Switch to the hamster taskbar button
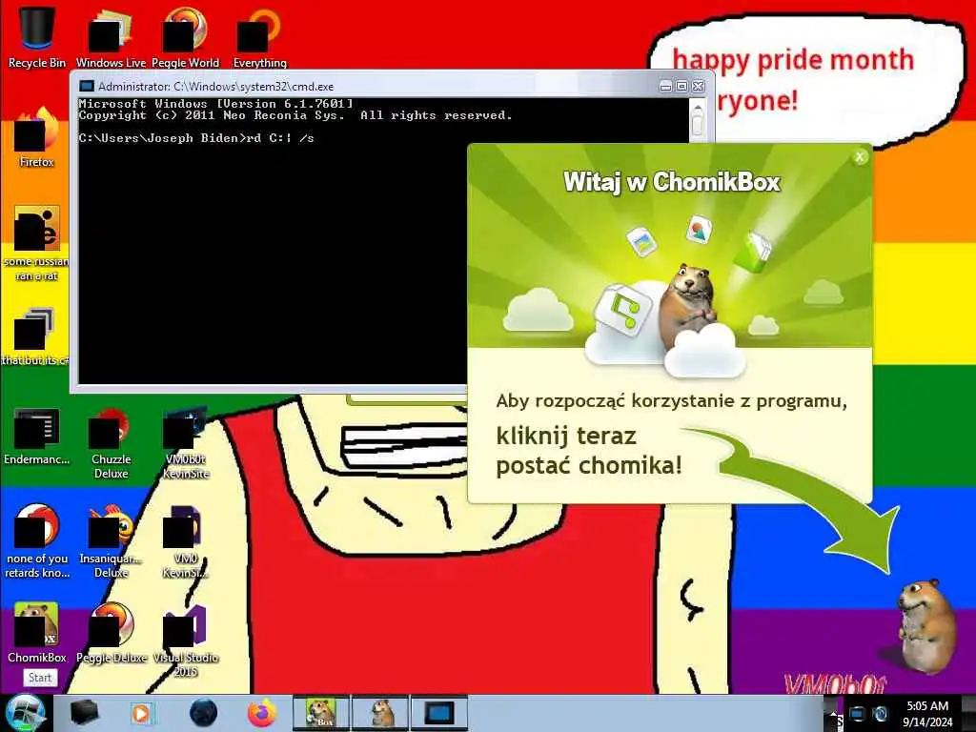The width and height of the screenshot is (976, 732). click(x=381, y=713)
